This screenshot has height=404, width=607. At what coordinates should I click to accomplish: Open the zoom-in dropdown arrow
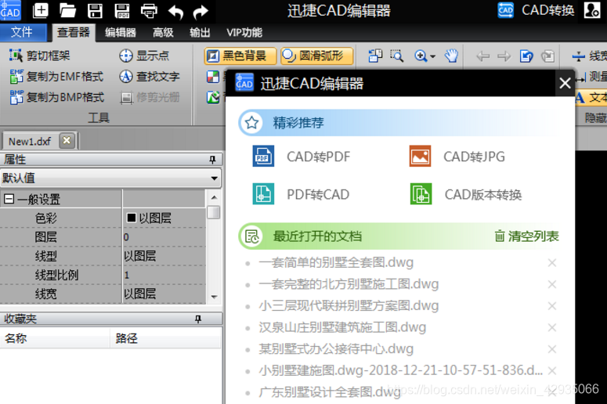pos(433,56)
